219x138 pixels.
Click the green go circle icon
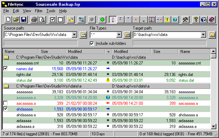click(x=102, y=20)
